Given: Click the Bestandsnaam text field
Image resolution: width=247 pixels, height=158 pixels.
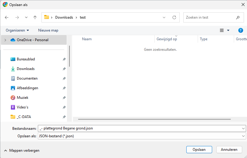Looking at the screenshot, I should [x=138, y=128].
